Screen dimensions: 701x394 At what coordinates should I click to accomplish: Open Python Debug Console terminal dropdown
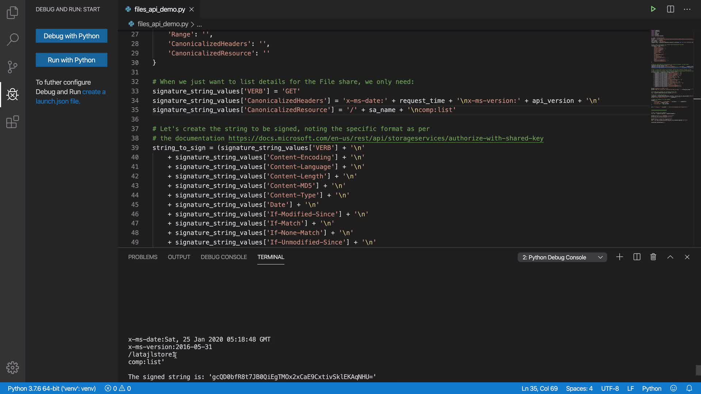click(562, 257)
